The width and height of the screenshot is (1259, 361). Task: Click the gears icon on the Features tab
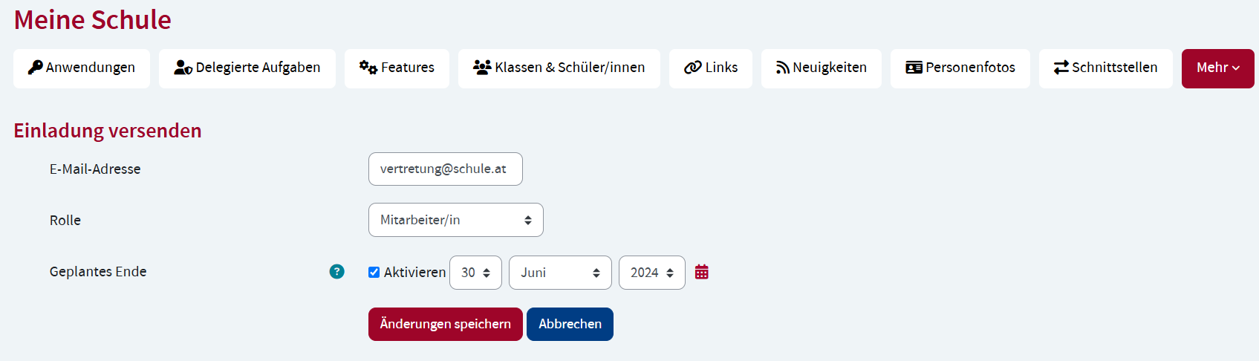368,68
